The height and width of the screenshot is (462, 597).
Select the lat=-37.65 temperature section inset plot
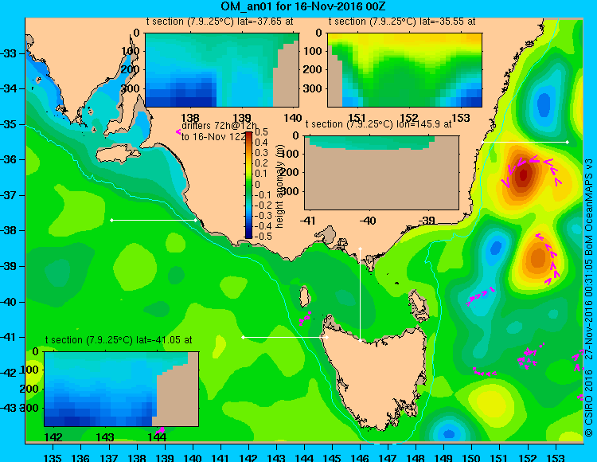[222, 70]
